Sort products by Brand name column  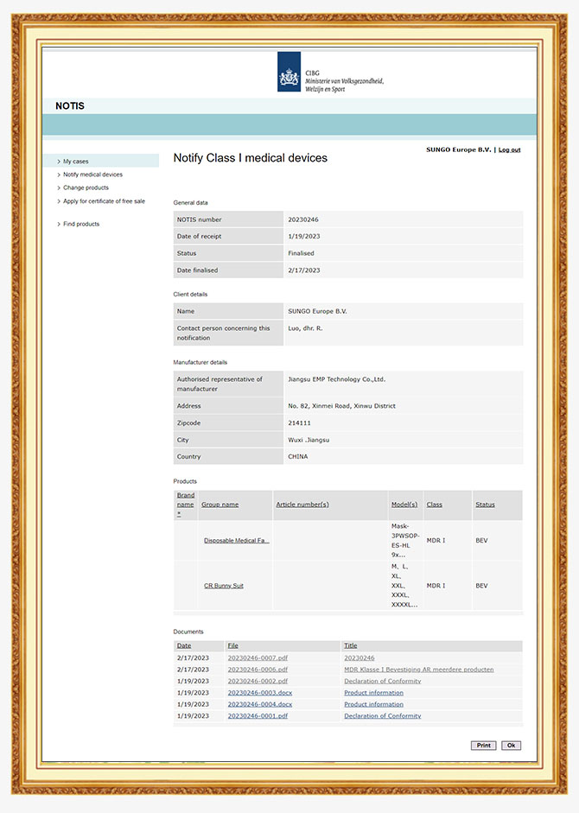point(185,505)
